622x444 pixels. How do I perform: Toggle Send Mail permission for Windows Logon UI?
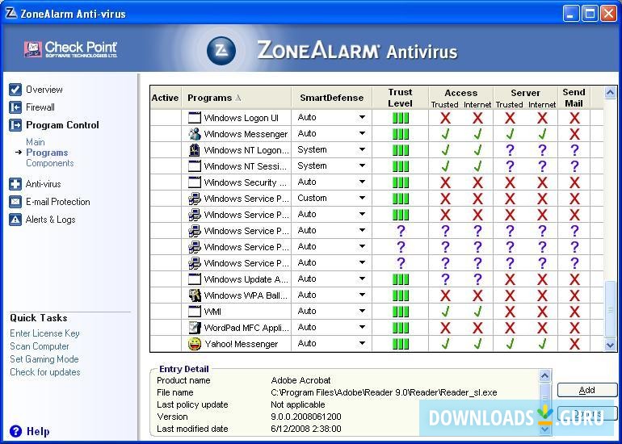point(574,118)
